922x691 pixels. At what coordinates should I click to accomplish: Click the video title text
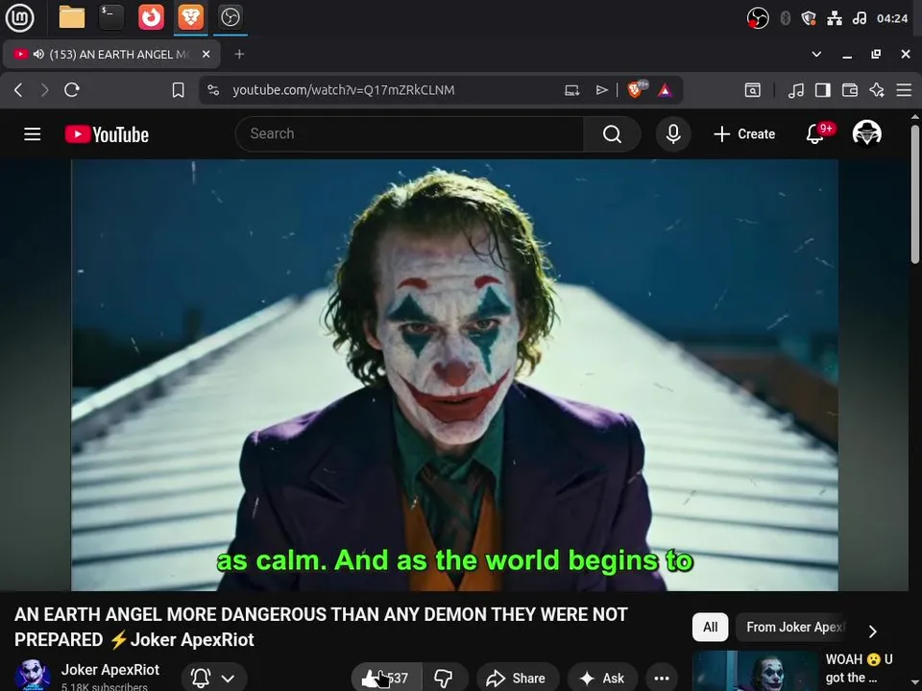click(x=321, y=627)
